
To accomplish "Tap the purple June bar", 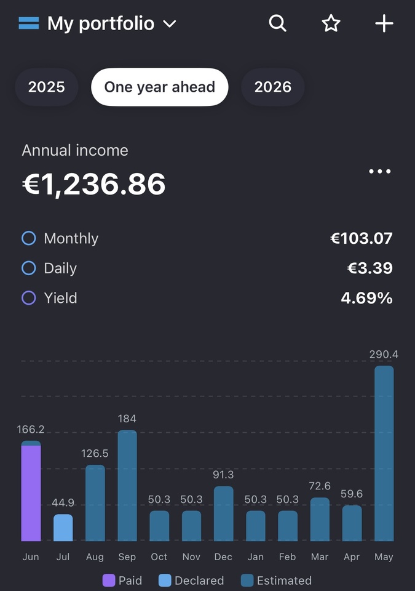I will 31,493.
